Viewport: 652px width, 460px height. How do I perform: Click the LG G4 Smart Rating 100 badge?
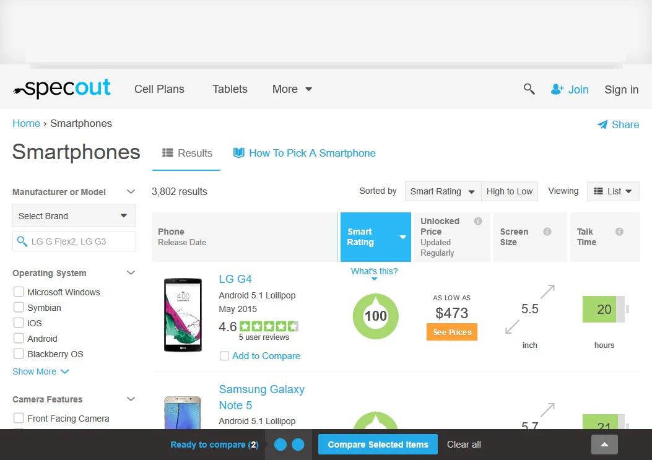coord(375,316)
